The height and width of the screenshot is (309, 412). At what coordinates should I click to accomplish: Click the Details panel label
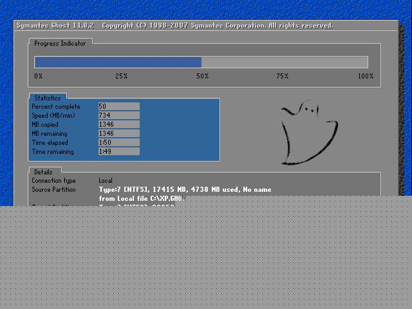click(x=43, y=172)
